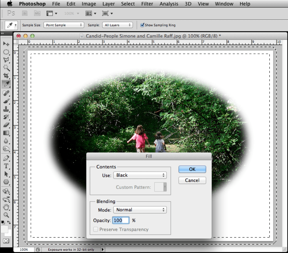288x253 pixels.
Task: Select the Gradient tool
Action: pos(6,133)
